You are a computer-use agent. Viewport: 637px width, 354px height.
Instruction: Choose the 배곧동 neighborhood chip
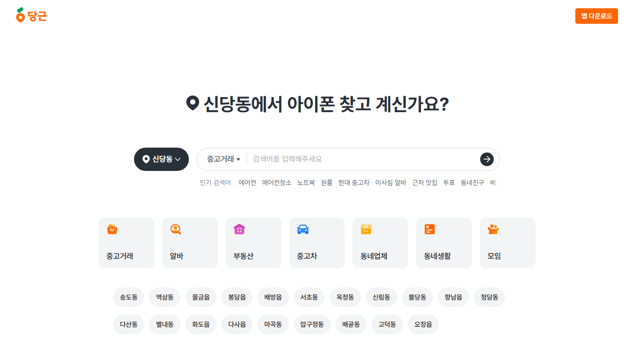[351, 324]
